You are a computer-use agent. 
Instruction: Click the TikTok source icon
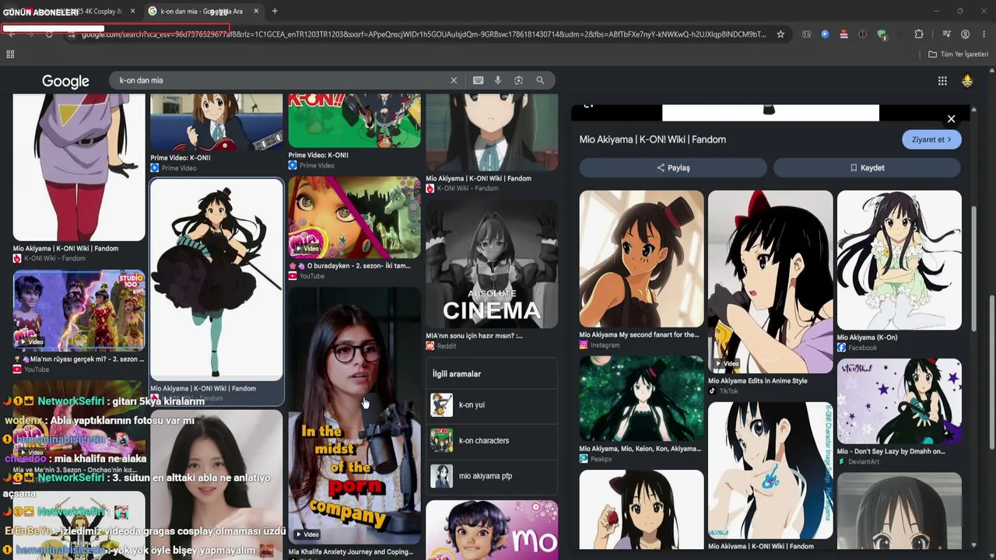(712, 391)
